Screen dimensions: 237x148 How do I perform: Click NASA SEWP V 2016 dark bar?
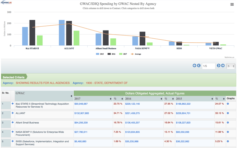click(x=142, y=39)
